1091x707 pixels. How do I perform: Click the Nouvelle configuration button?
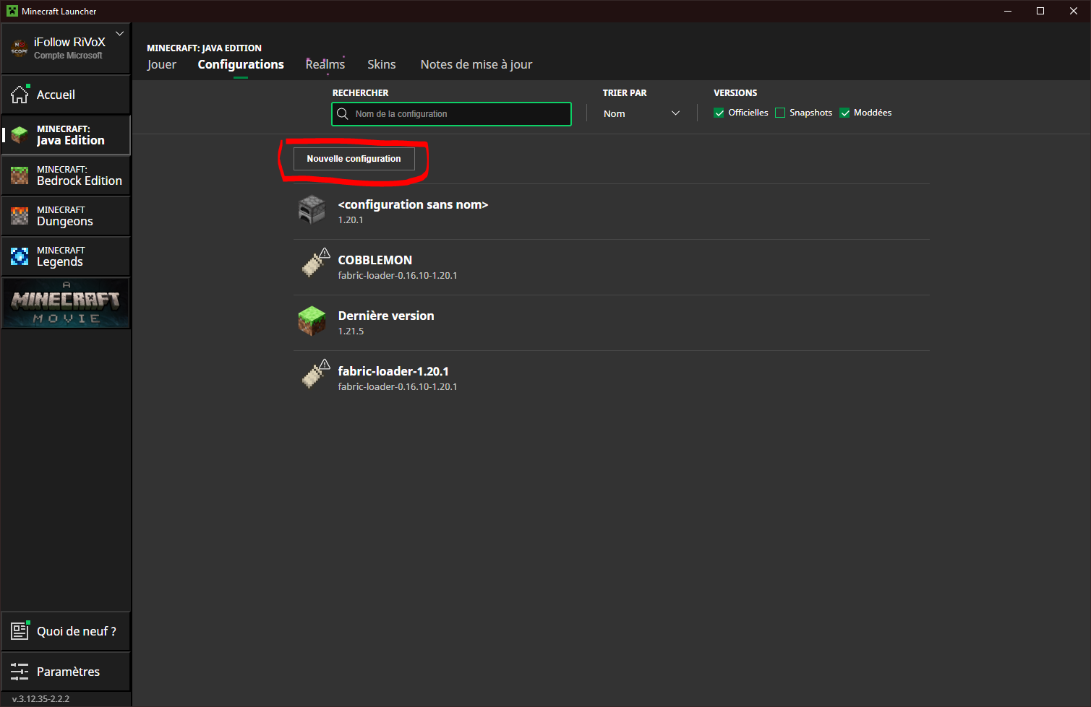point(354,159)
